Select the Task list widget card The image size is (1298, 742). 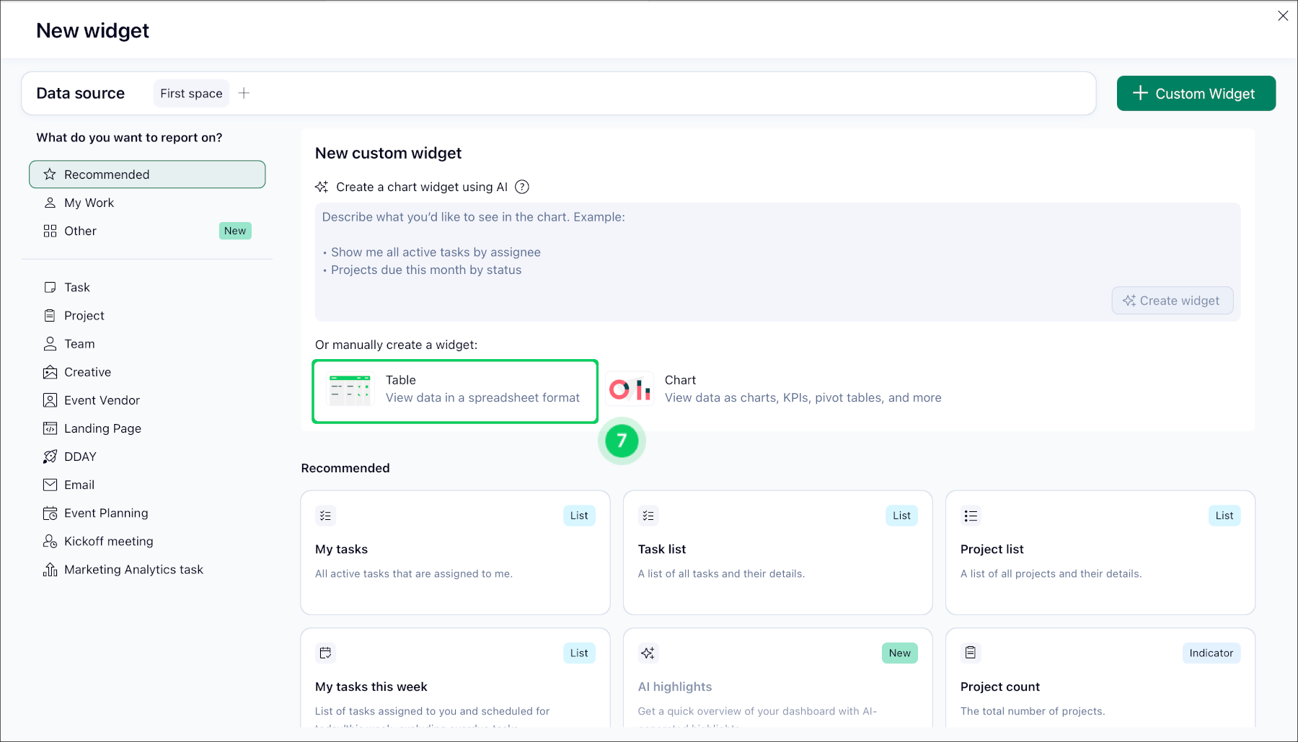click(777, 552)
